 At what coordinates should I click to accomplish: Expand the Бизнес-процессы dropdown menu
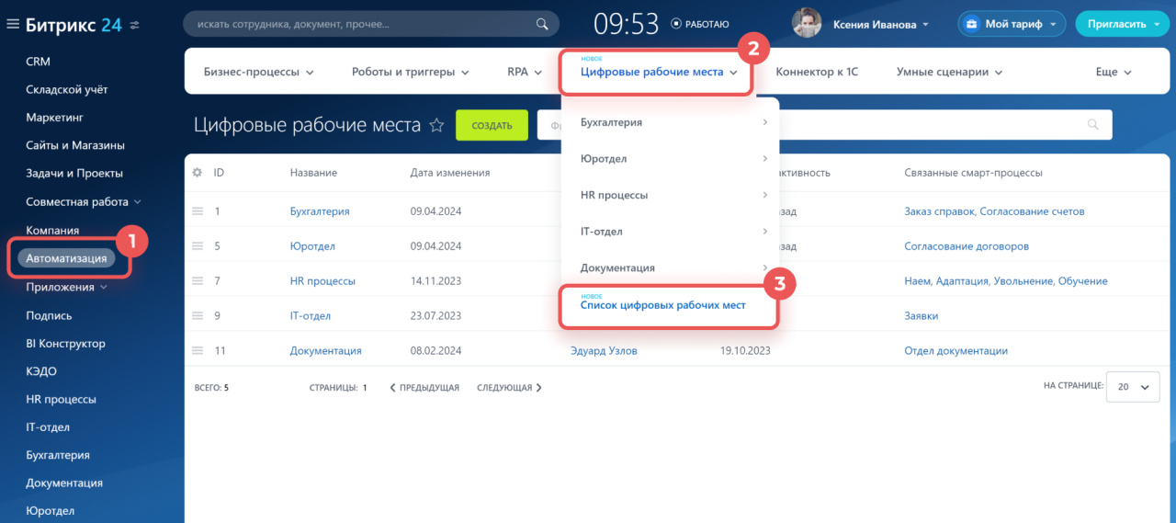click(x=258, y=72)
